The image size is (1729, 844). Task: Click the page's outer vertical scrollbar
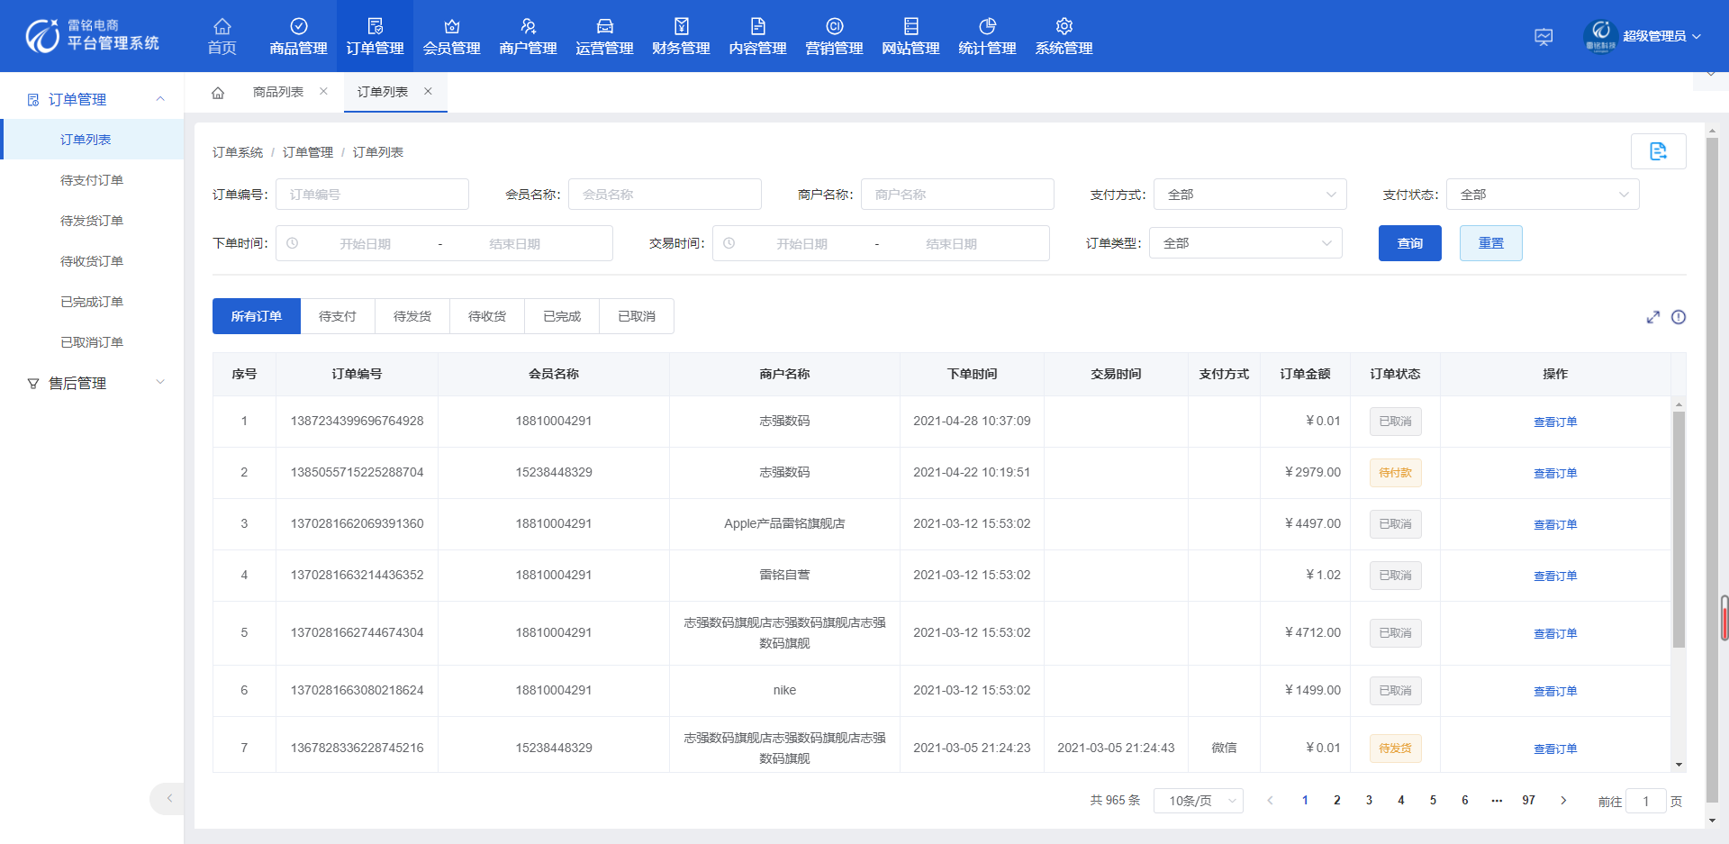click(1712, 468)
